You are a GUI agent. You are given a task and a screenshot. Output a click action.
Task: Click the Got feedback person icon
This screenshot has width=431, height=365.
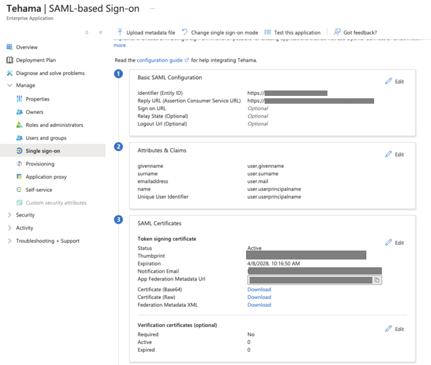(x=337, y=32)
